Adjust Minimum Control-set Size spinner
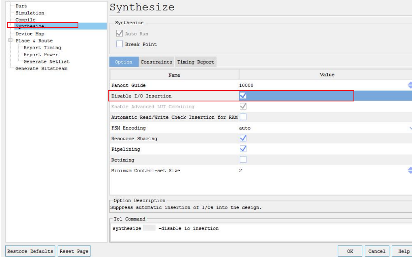This screenshot has height=257, width=412. click(x=410, y=171)
